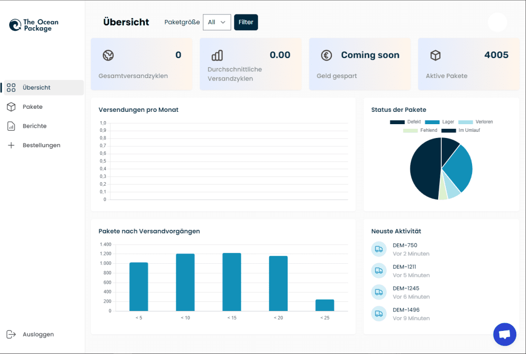Open the Paketgröße dropdown

(x=217, y=22)
